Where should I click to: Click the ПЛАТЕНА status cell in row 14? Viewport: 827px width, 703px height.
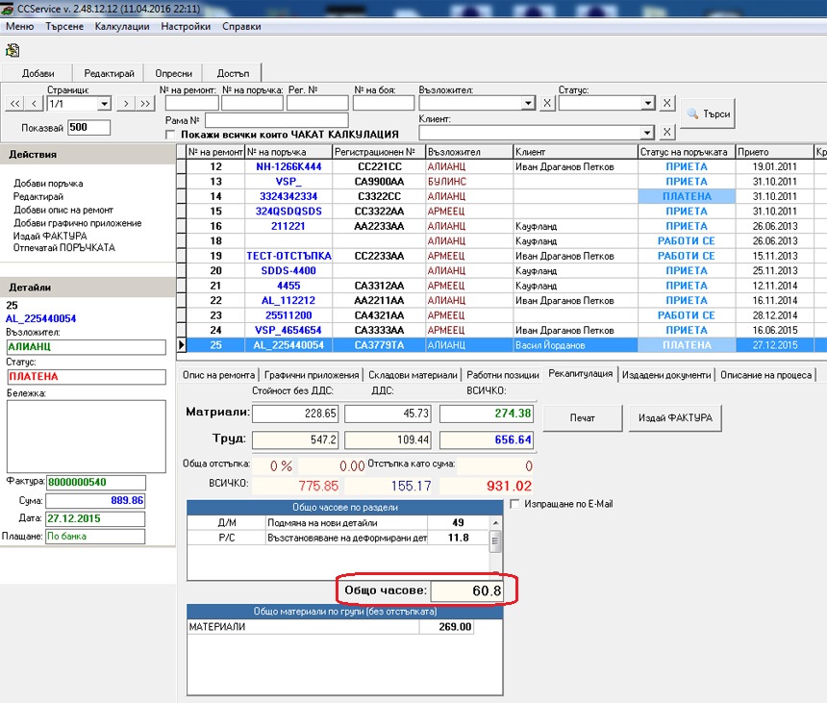click(687, 196)
